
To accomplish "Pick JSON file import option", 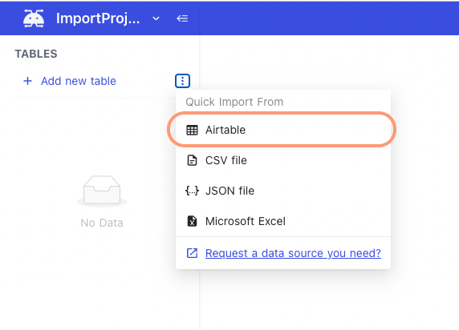I will (283, 191).
